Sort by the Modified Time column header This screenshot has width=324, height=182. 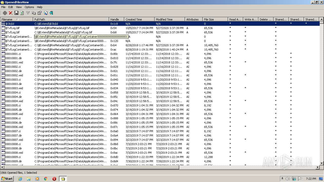click(x=170, y=19)
